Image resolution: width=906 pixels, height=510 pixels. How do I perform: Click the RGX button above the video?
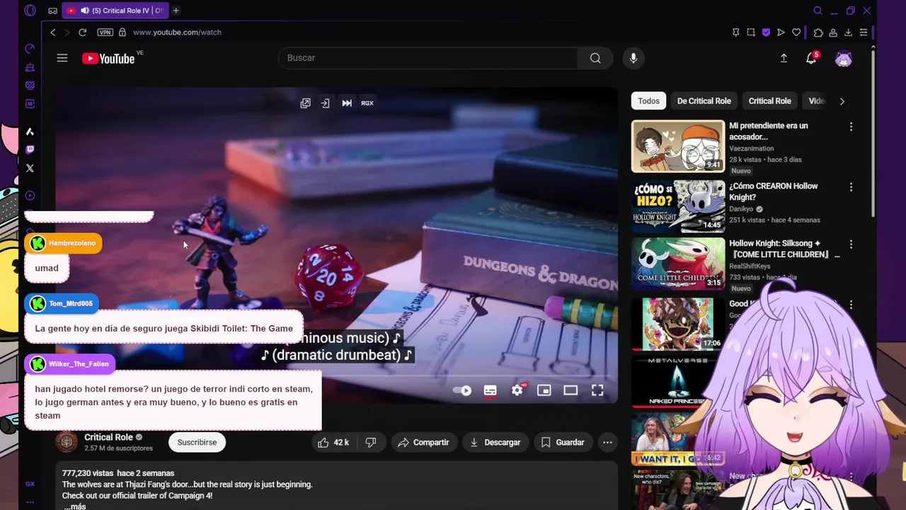pos(367,103)
